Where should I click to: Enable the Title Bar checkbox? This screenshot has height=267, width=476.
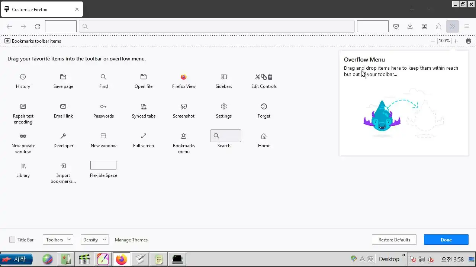[12, 240]
